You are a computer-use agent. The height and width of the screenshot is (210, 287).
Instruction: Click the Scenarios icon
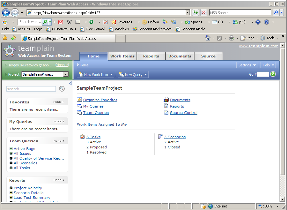[x=160, y=137]
